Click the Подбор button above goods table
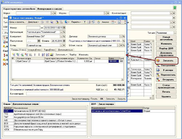182x139 pixels. point(73,55)
